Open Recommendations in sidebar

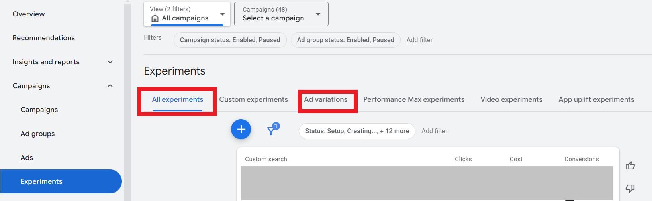(x=44, y=38)
